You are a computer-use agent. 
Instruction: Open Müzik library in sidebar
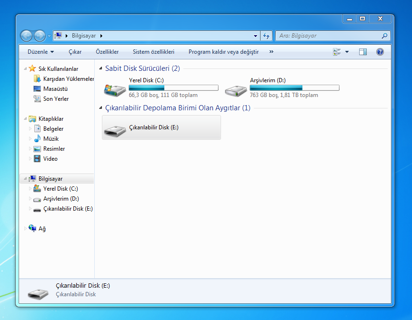(x=50, y=139)
